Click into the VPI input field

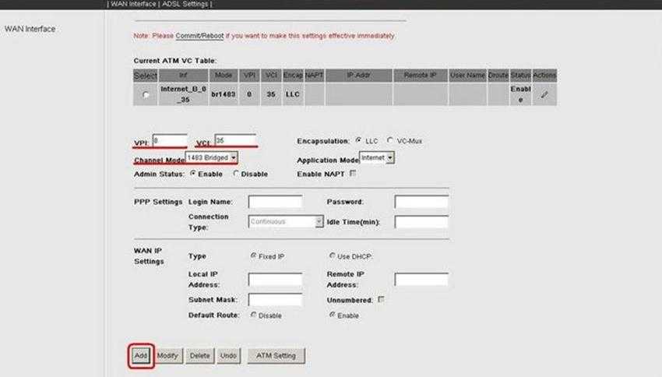(x=170, y=141)
